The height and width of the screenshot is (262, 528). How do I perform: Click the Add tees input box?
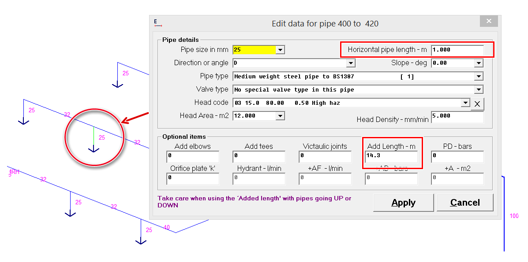click(259, 156)
